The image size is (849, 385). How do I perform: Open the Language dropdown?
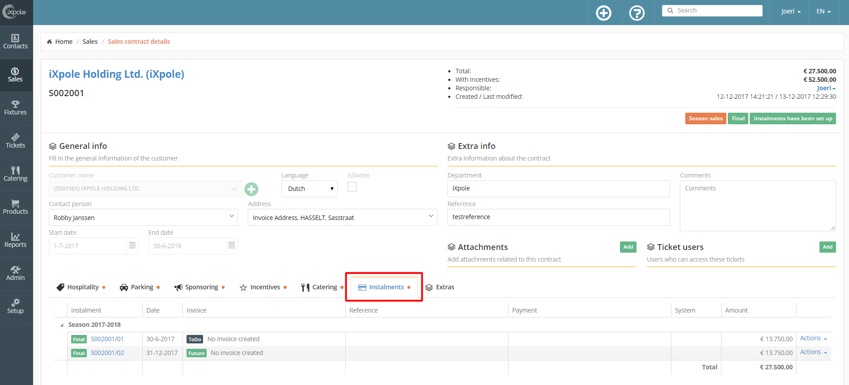[x=309, y=189]
